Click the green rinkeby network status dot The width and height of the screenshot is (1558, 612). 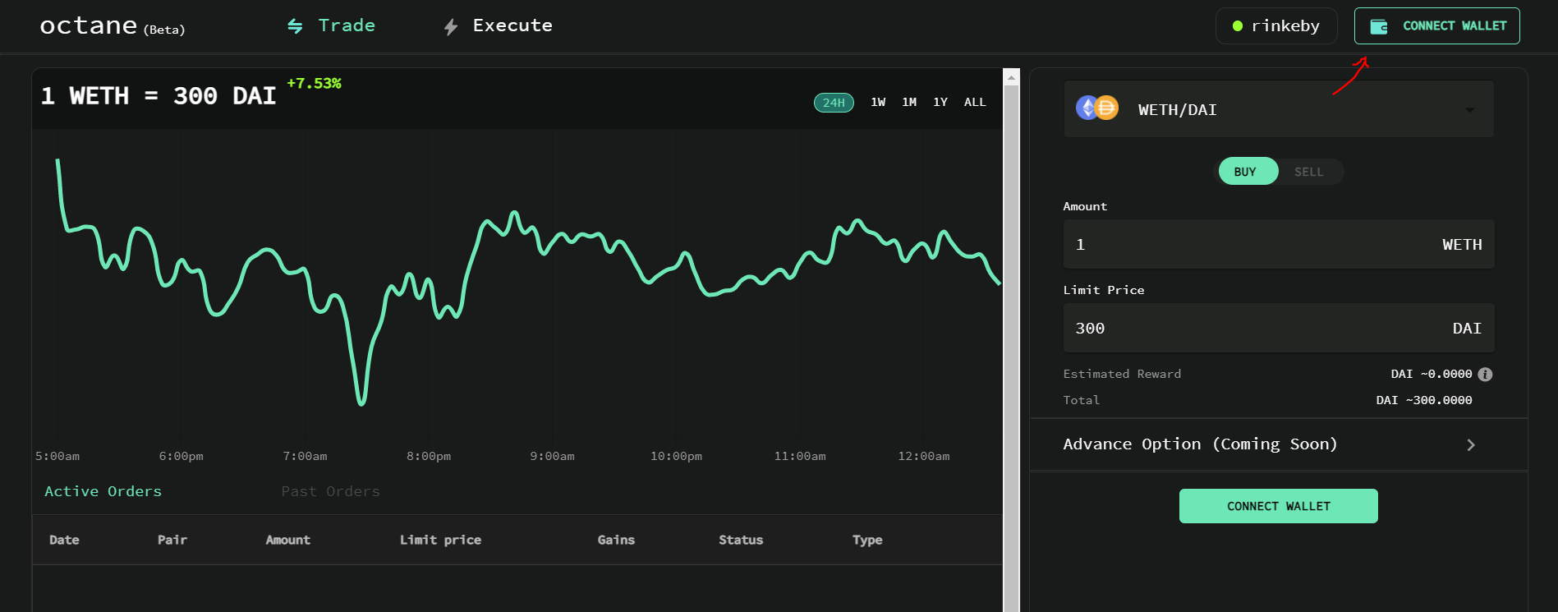coord(1237,26)
